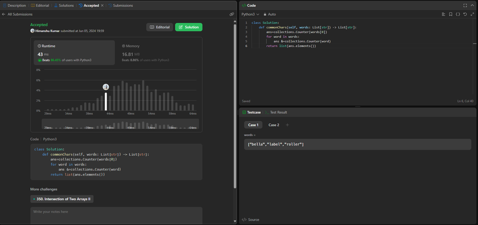
Task: Go back to All Submissions
Action: tap(17, 14)
